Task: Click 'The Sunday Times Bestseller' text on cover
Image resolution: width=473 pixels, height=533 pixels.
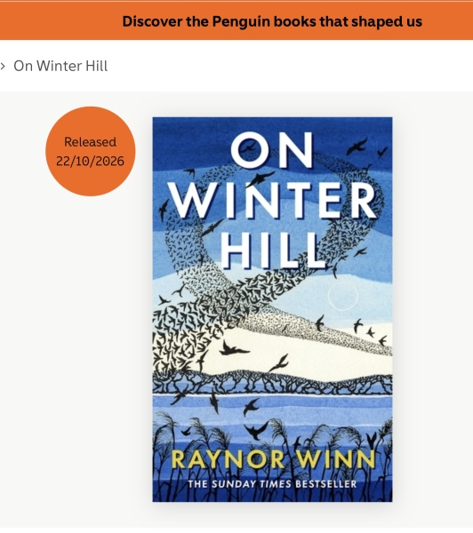Action: (272, 484)
